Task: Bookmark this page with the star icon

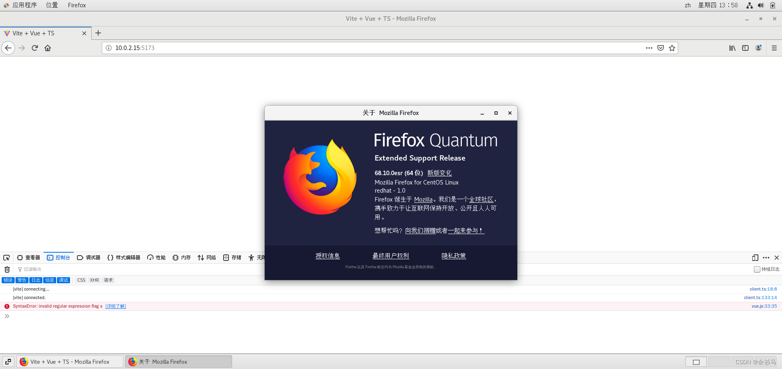Action: click(672, 48)
